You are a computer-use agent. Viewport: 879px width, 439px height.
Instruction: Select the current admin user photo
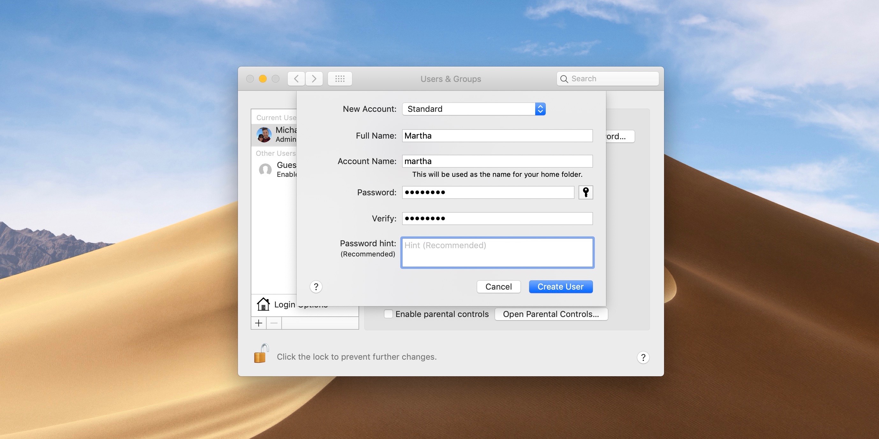(x=264, y=135)
